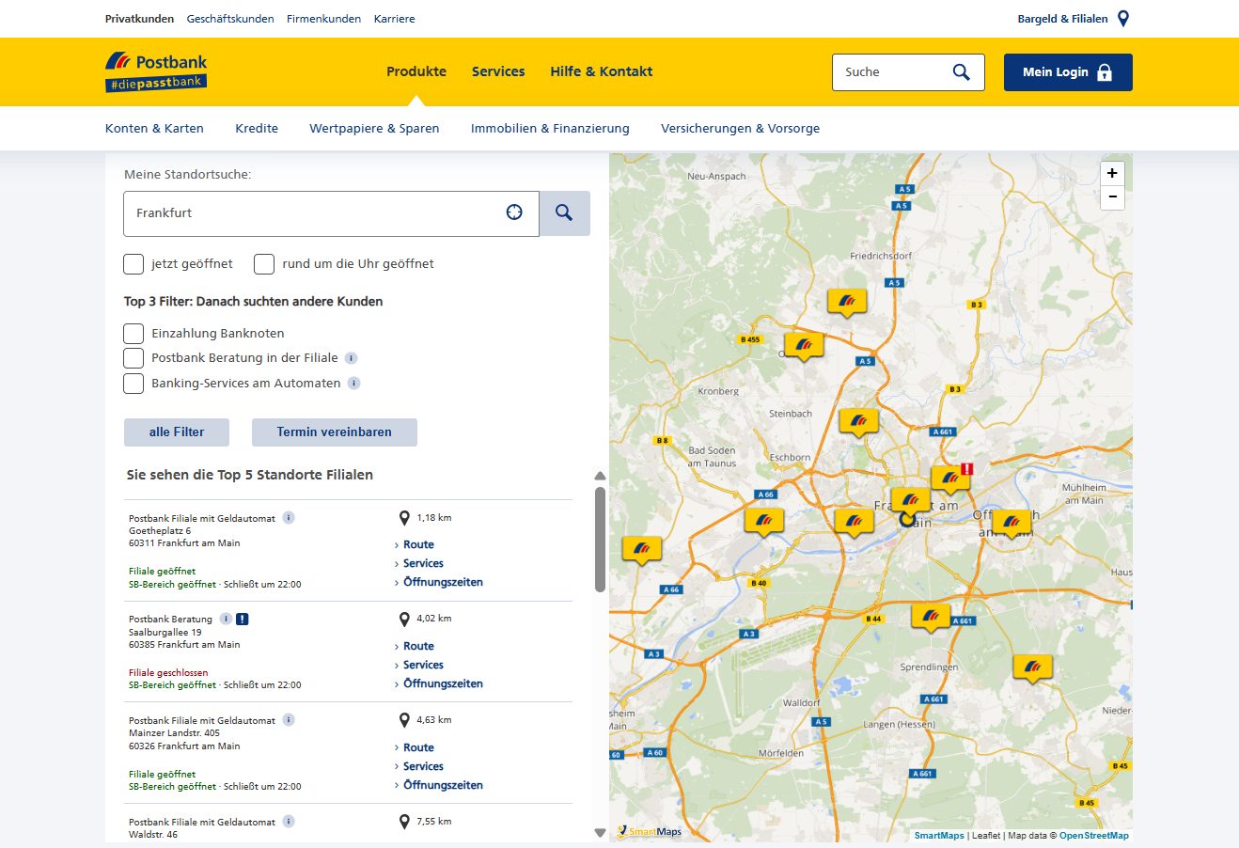
Task: Click the 'Termin vereinbaren' button
Action: pyautogui.click(x=335, y=432)
